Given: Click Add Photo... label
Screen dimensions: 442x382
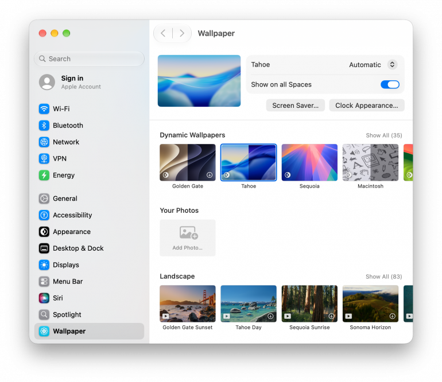Looking at the screenshot, I should pyautogui.click(x=188, y=248).
